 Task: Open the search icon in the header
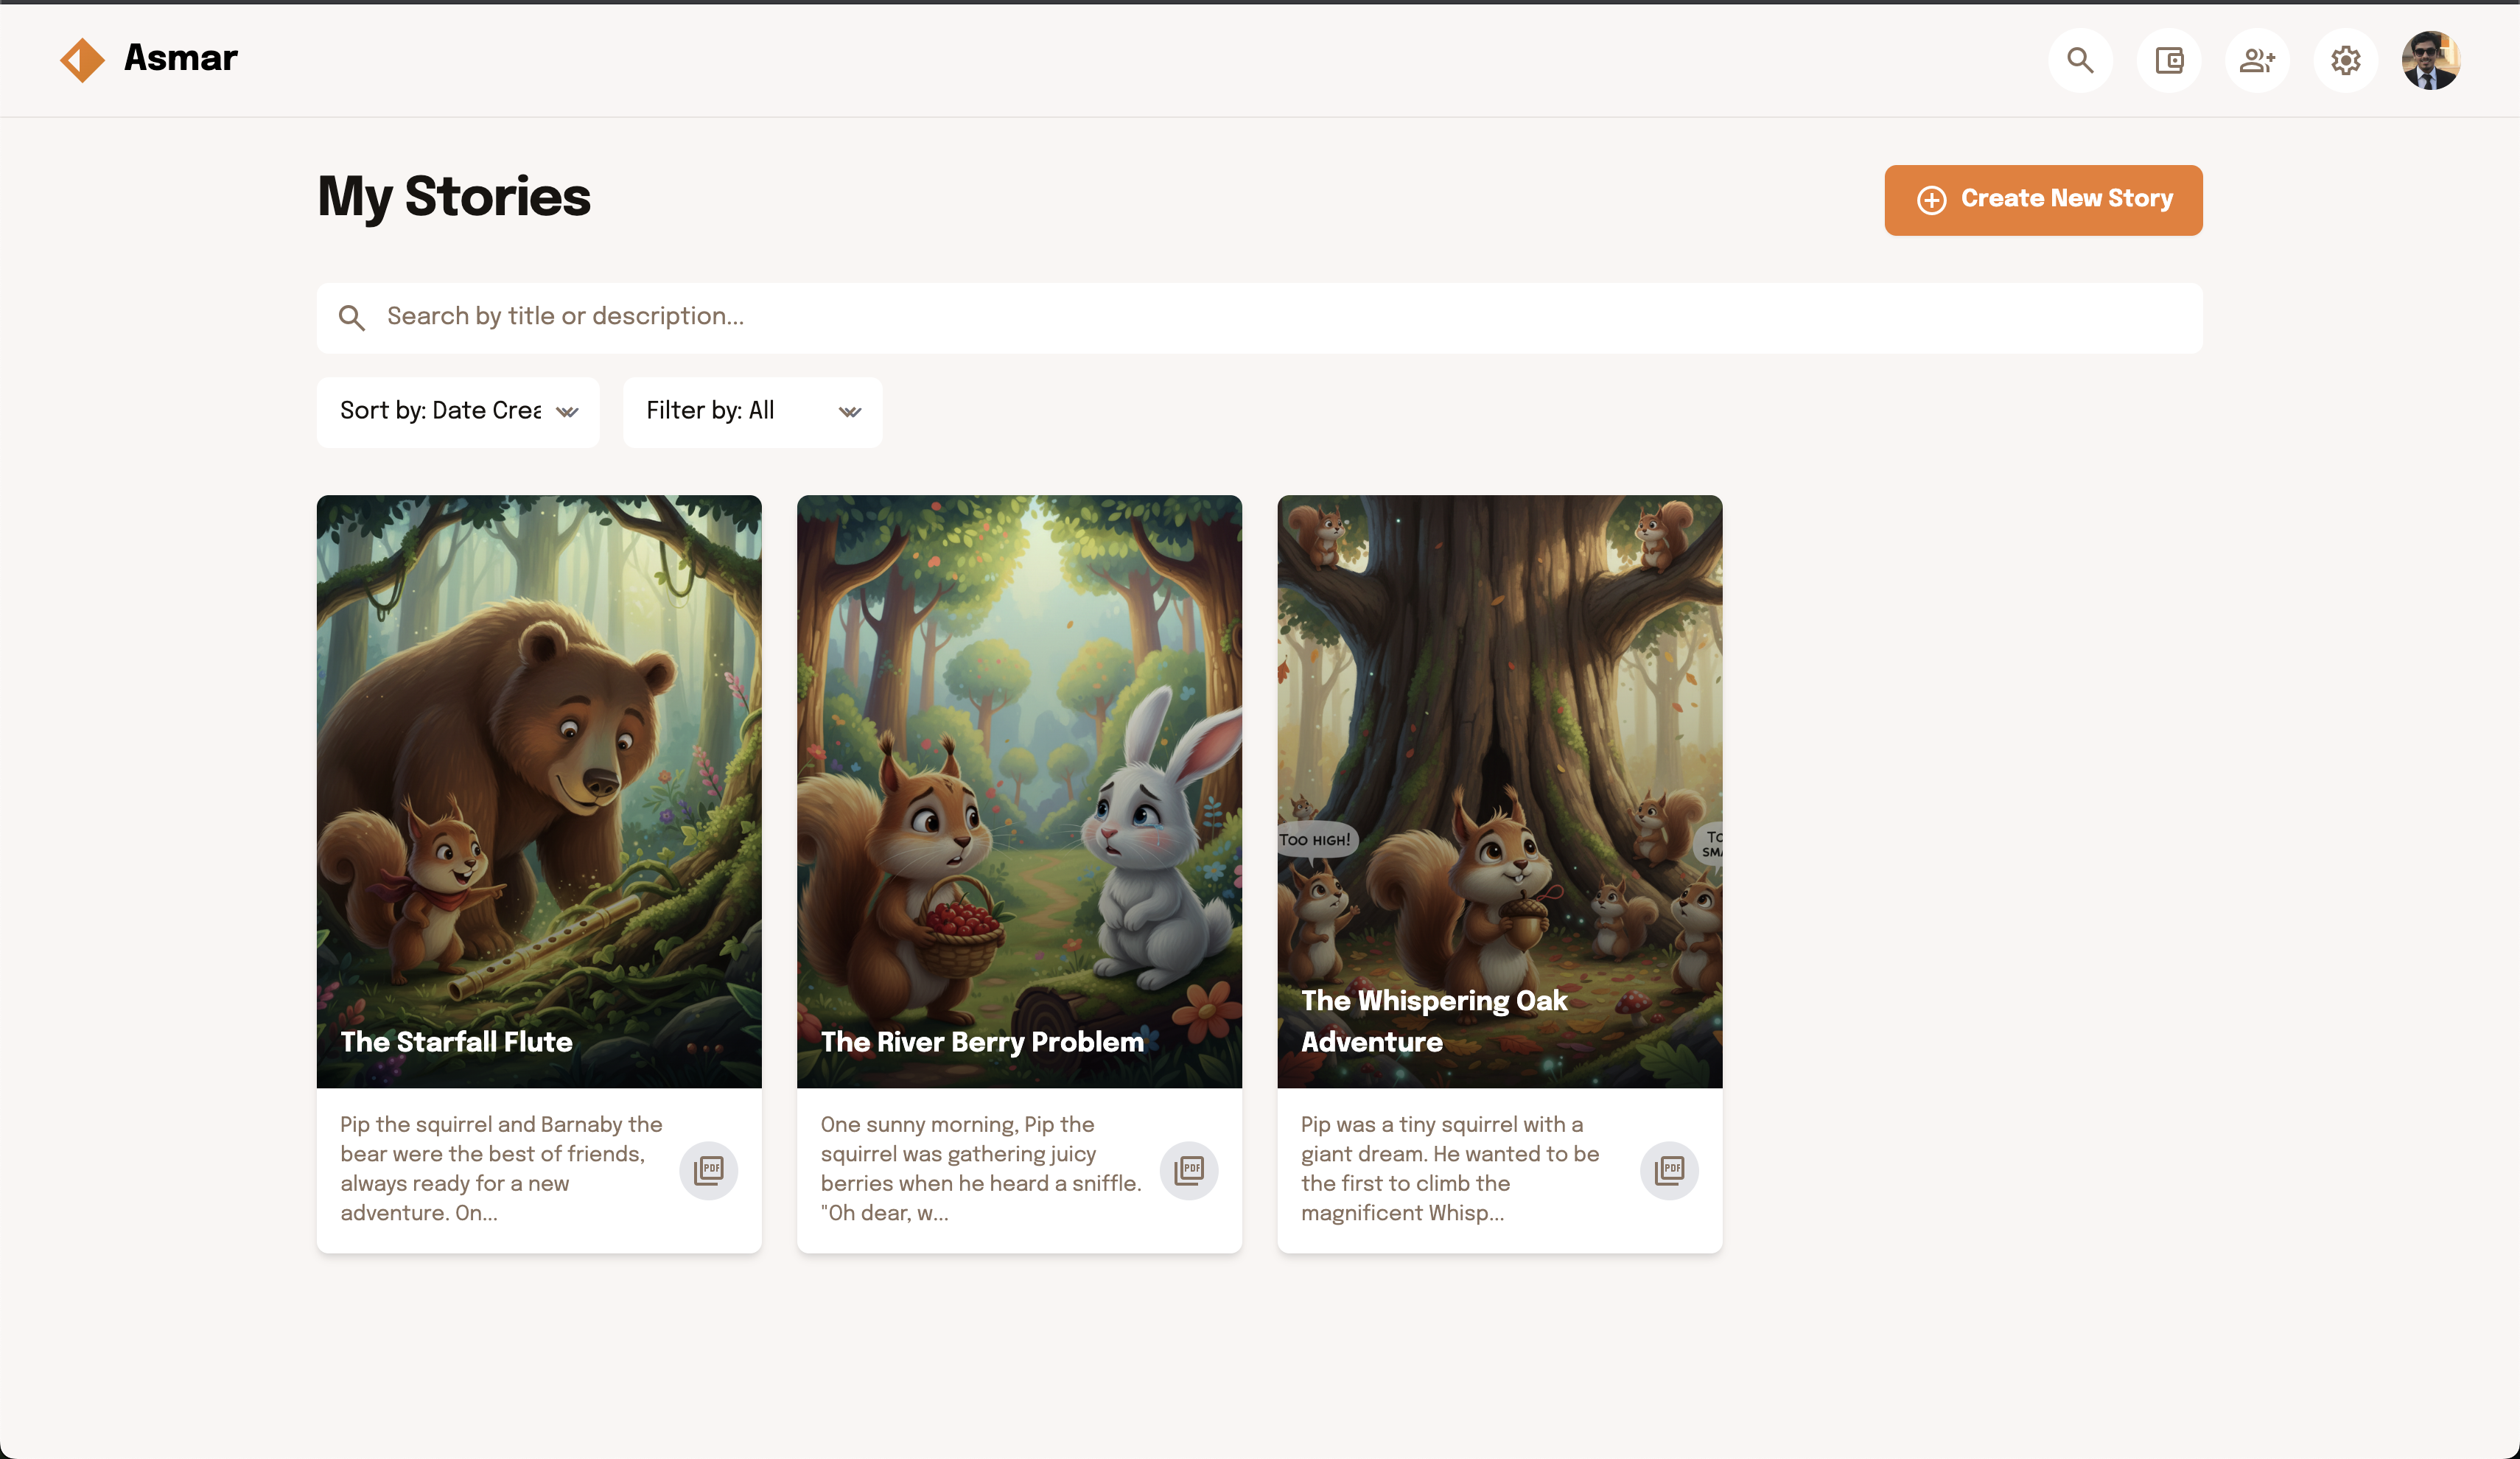(2080, 60)
